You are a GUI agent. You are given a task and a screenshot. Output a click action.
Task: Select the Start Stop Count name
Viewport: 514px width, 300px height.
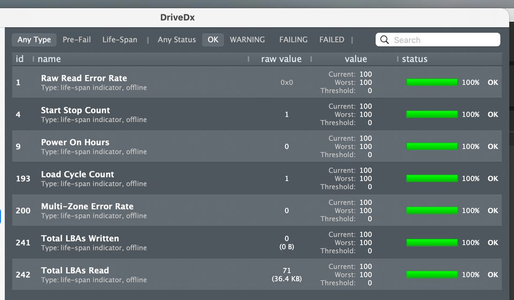pos(75,110)
